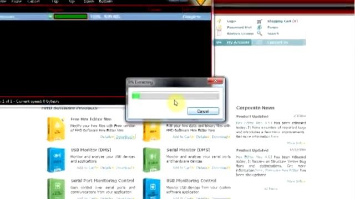Viewport: 355px width, 199px height.
Task: Click the Corporate News heading
Action: coord(255,108)
